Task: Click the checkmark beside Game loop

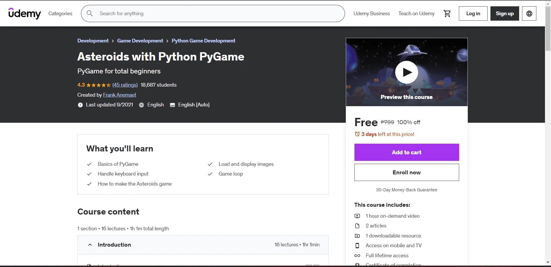Action: [210, 174]
